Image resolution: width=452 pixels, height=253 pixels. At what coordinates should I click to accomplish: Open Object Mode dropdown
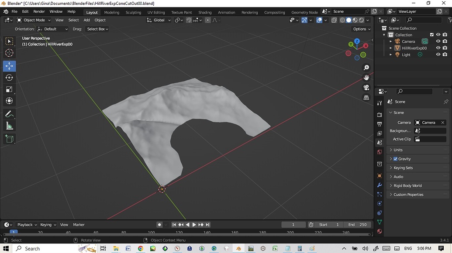34,20
